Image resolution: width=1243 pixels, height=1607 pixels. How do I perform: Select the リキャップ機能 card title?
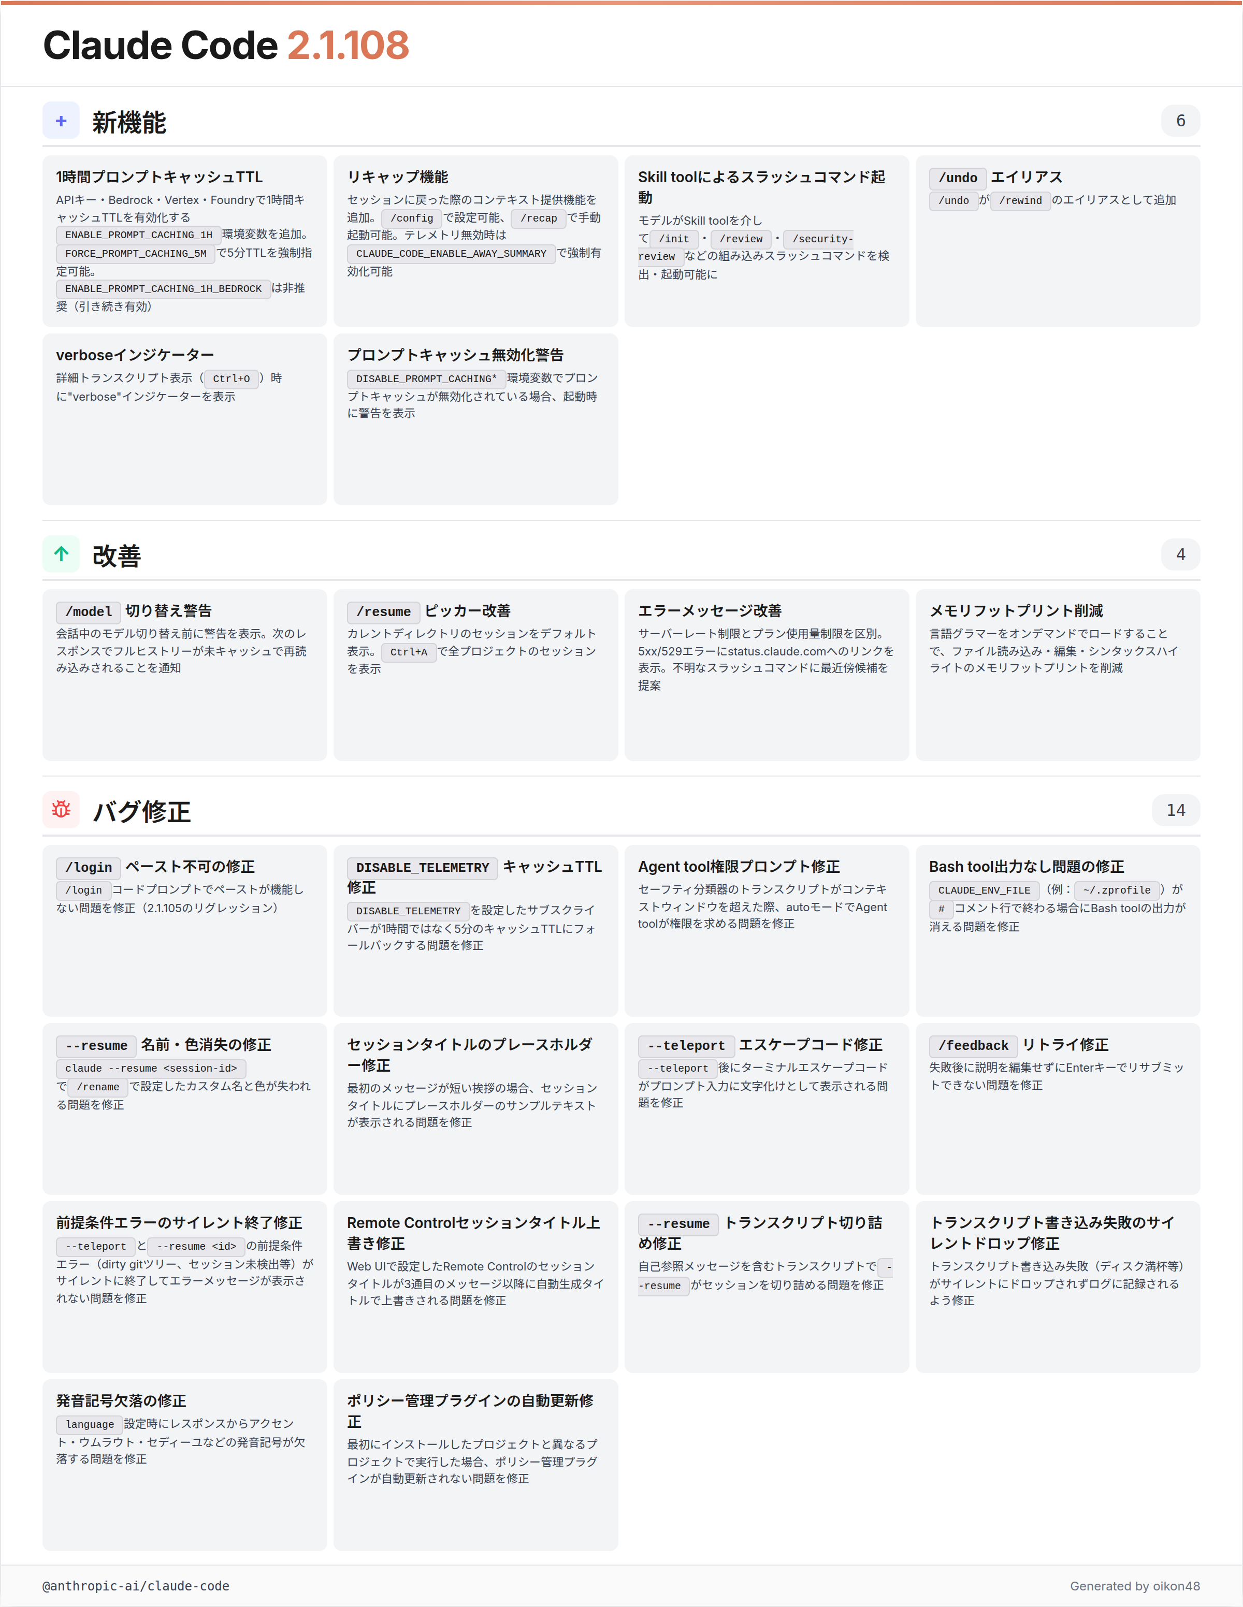click(x=398, y=178)
